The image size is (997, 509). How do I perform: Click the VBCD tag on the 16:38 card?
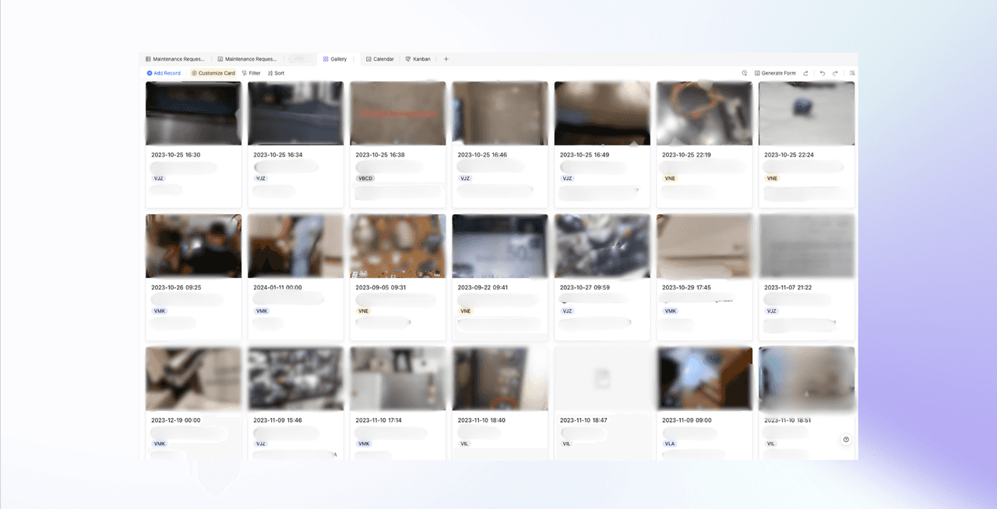(365, 178)
